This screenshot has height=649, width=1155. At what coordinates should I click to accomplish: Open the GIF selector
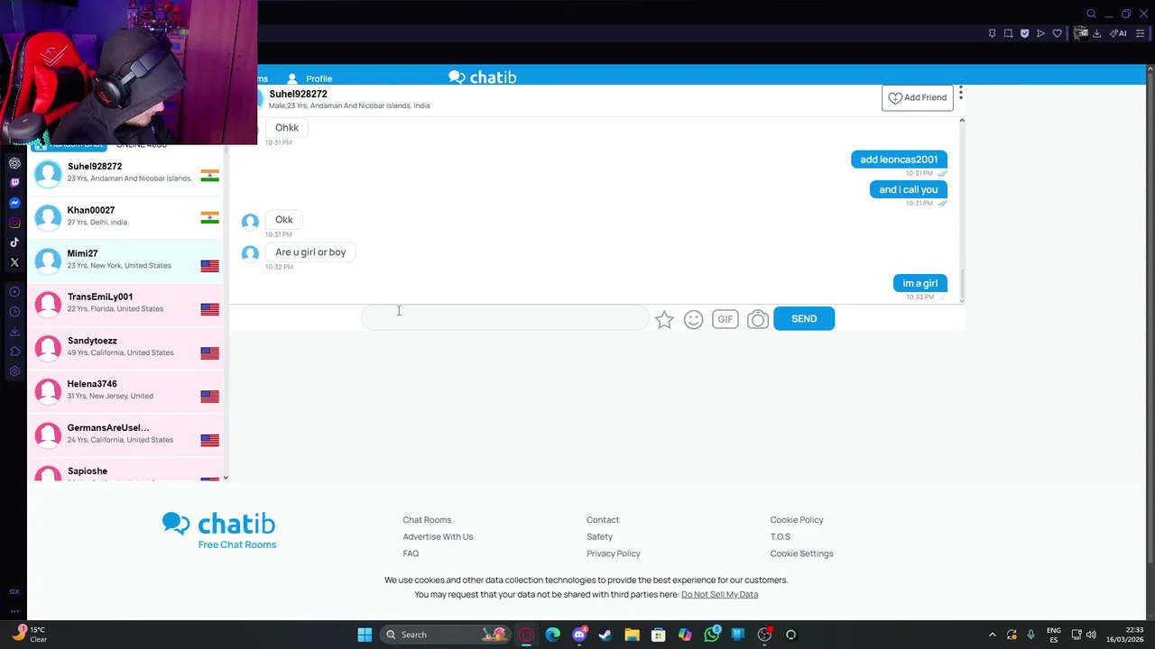(725, 319)
